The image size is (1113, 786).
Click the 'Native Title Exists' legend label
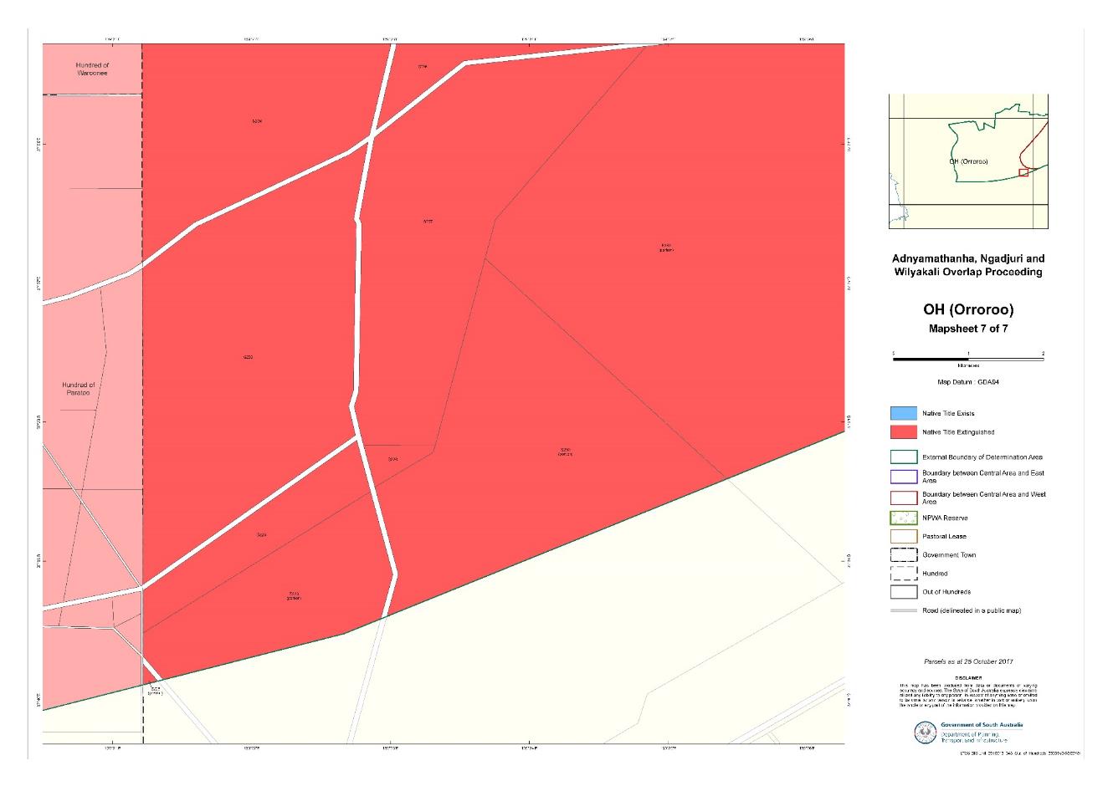coord(948,413)
